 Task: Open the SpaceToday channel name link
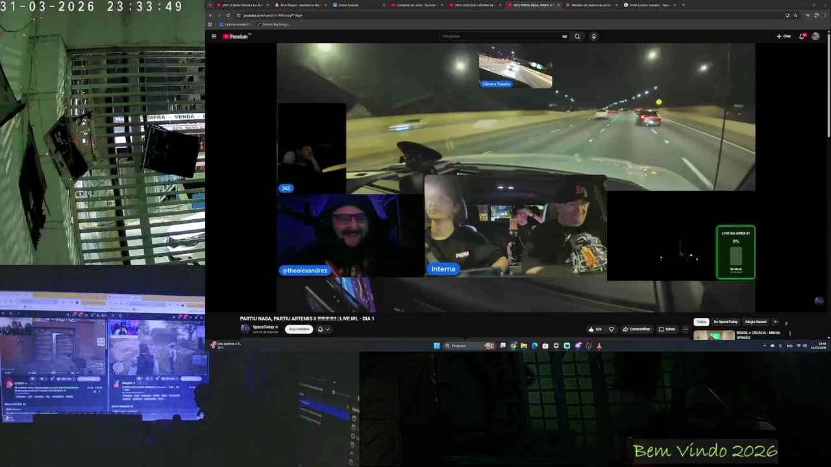click(263, 327)
